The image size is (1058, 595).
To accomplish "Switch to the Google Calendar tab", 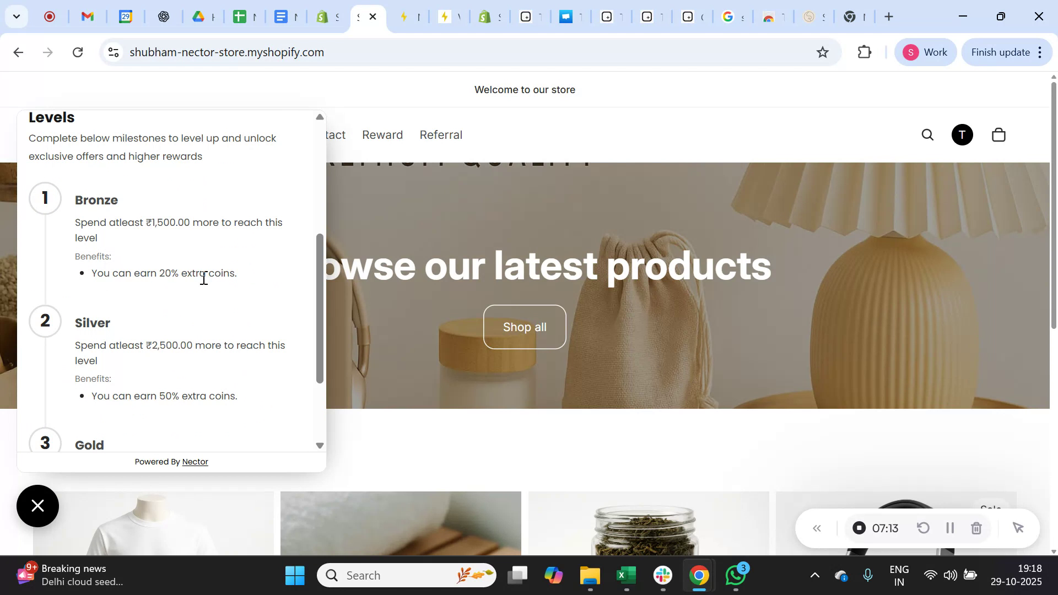I will (x=127, y=17).
